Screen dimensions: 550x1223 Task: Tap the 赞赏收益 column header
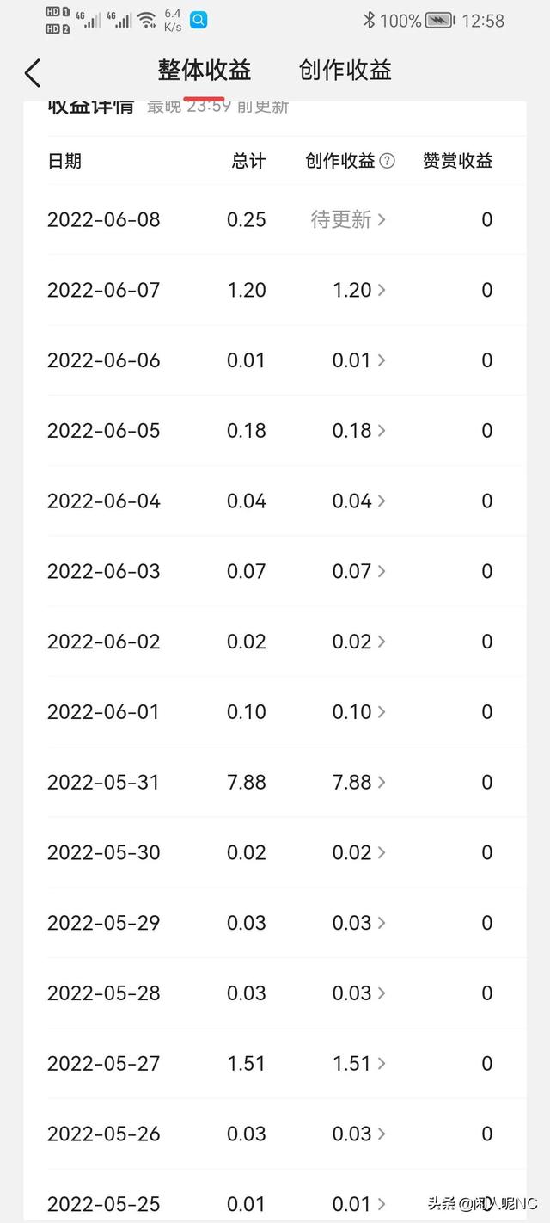click(x=458, y=161)
